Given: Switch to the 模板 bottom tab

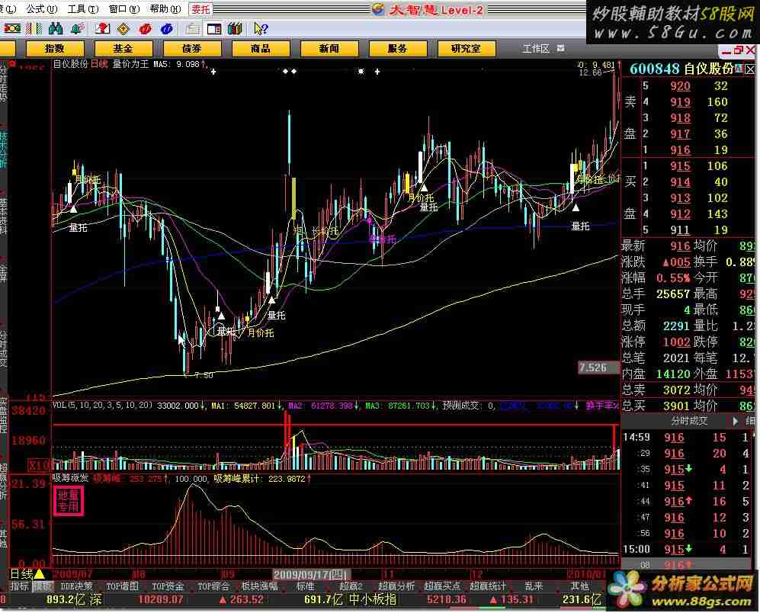Looking at the screenshot, I should (x=42, y=586).
